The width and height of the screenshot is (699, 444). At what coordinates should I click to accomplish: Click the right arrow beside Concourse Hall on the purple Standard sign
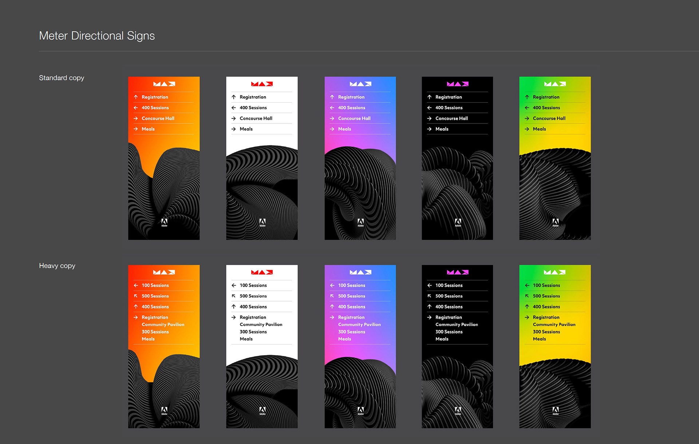click(332, 118)
